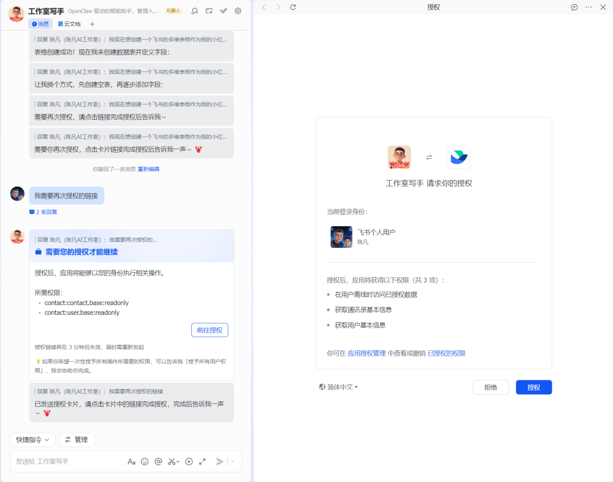This screenshot has height=482, width=613.
Task: Add a new tab with plus icon
Action: (93, 24)
